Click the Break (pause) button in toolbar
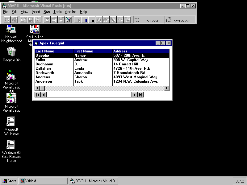247x185 pixels. 86,20
